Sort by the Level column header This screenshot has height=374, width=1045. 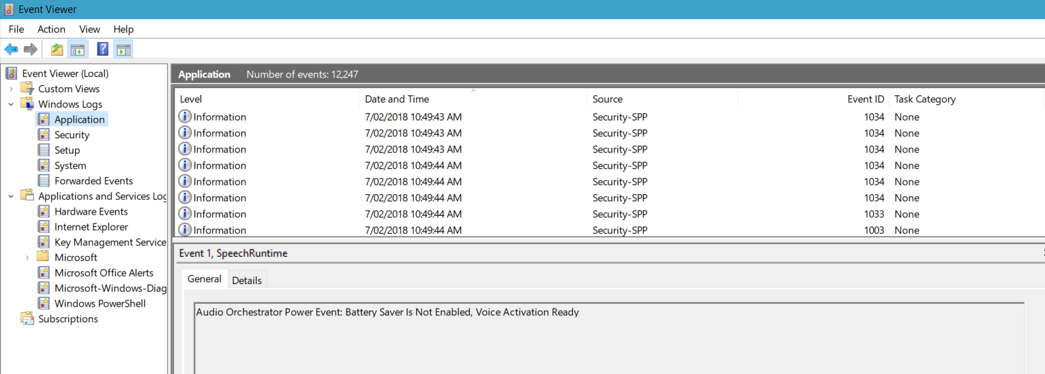click(267, 99)
